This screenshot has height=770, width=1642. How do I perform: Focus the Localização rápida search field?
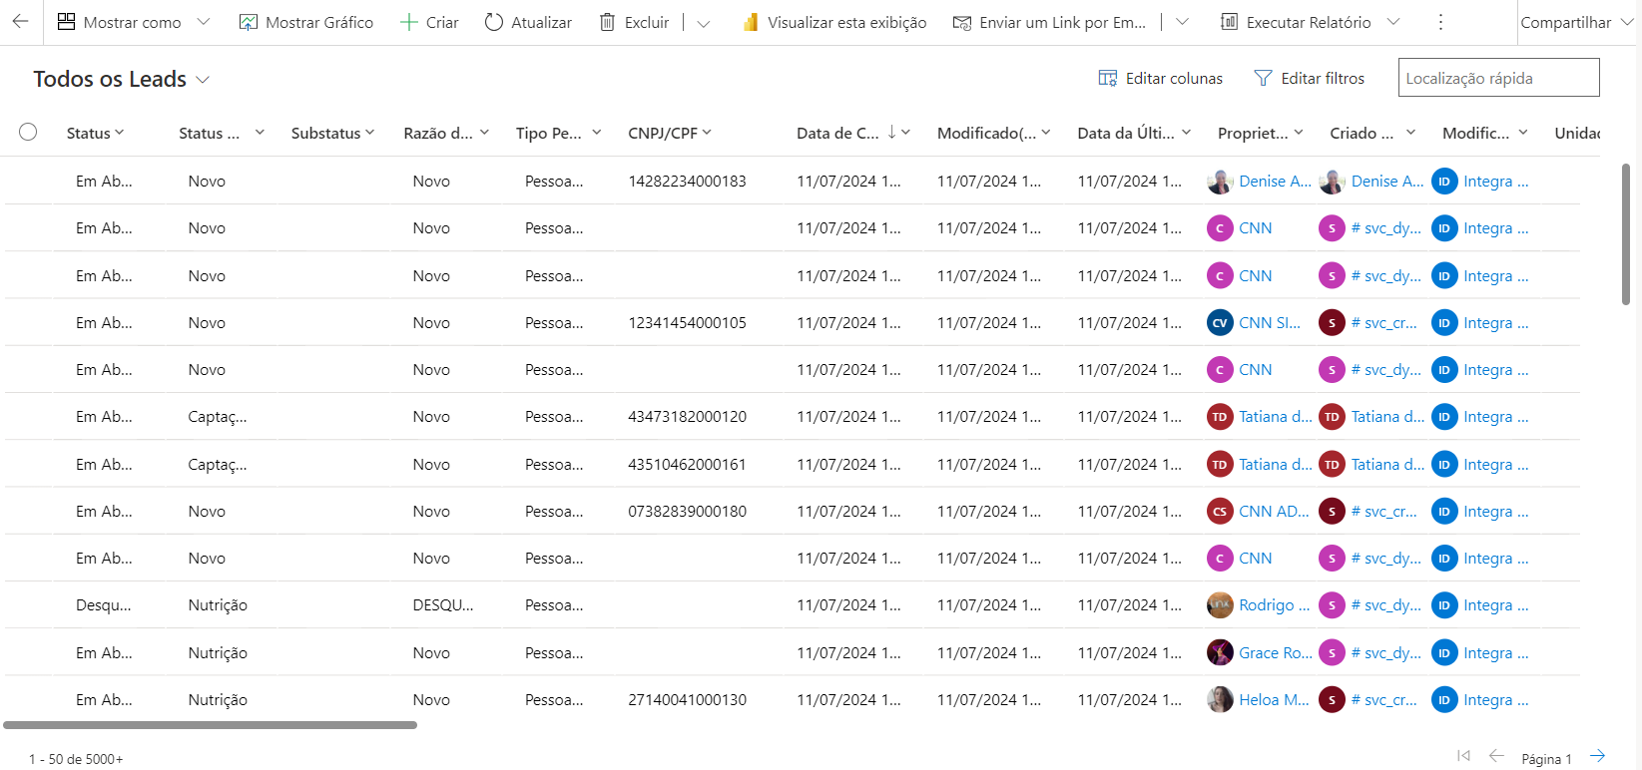[1498, 78]
